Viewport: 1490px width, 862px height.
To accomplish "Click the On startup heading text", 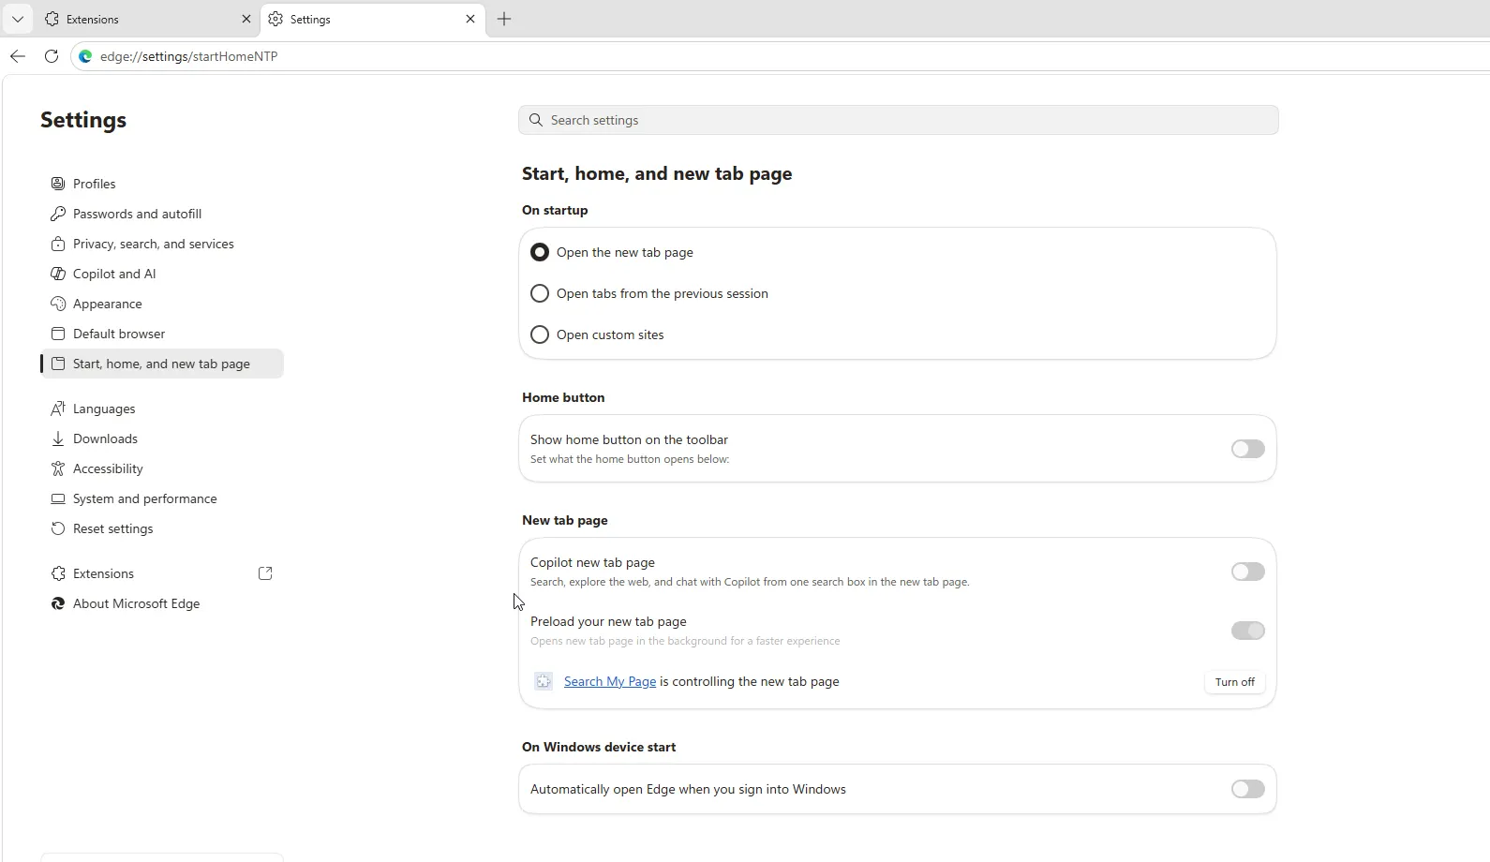I will click(555, 210).
